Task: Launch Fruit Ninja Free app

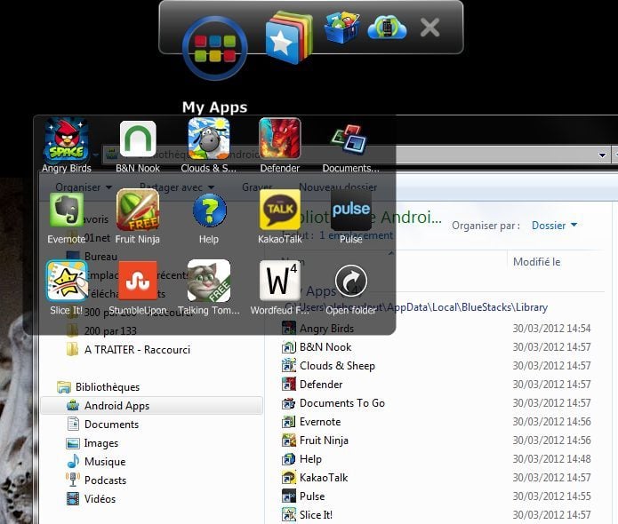Action: point(138,210)
